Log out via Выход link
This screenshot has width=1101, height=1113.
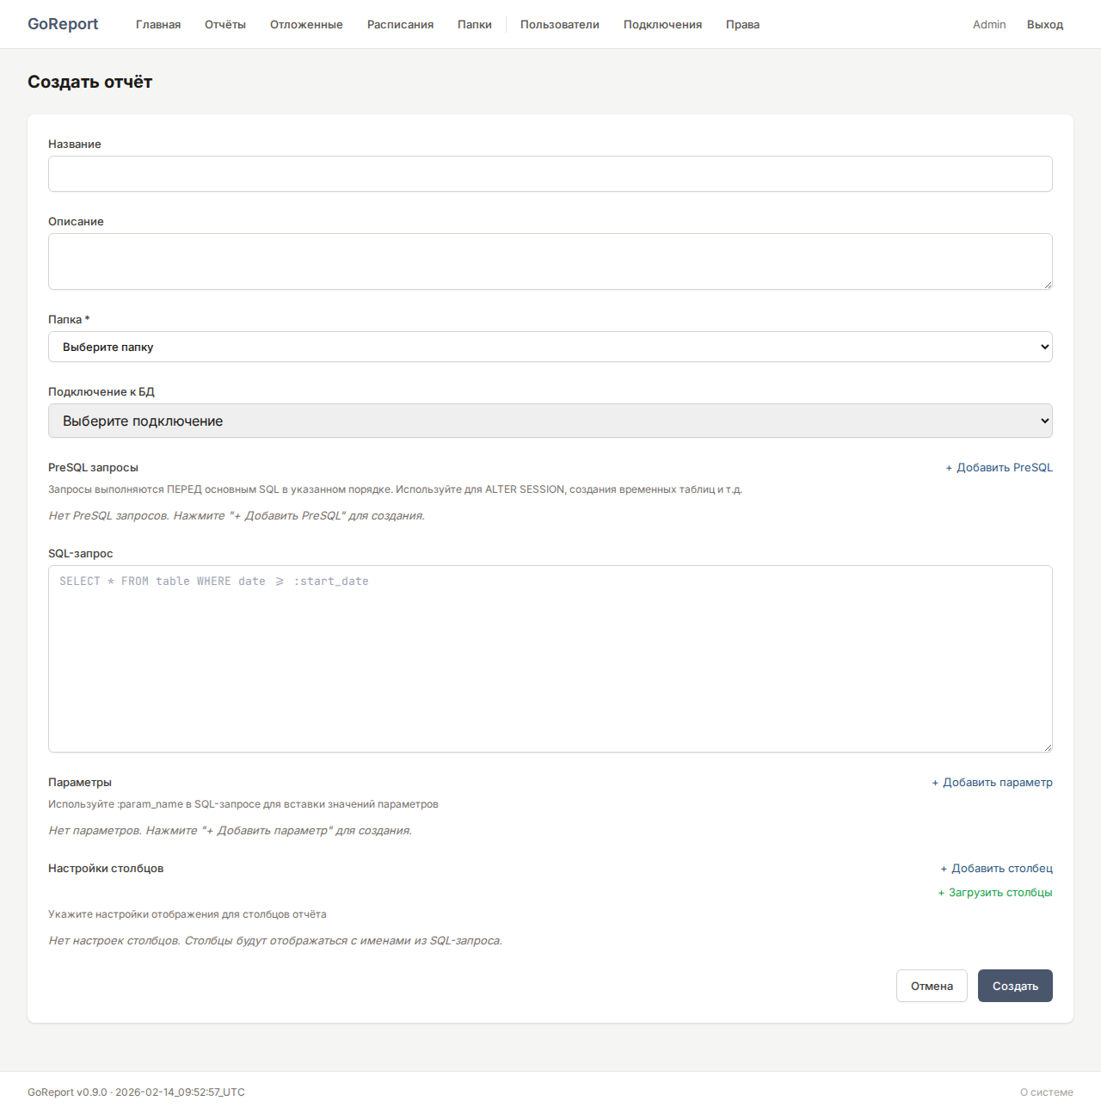[x=1045, y=24]
